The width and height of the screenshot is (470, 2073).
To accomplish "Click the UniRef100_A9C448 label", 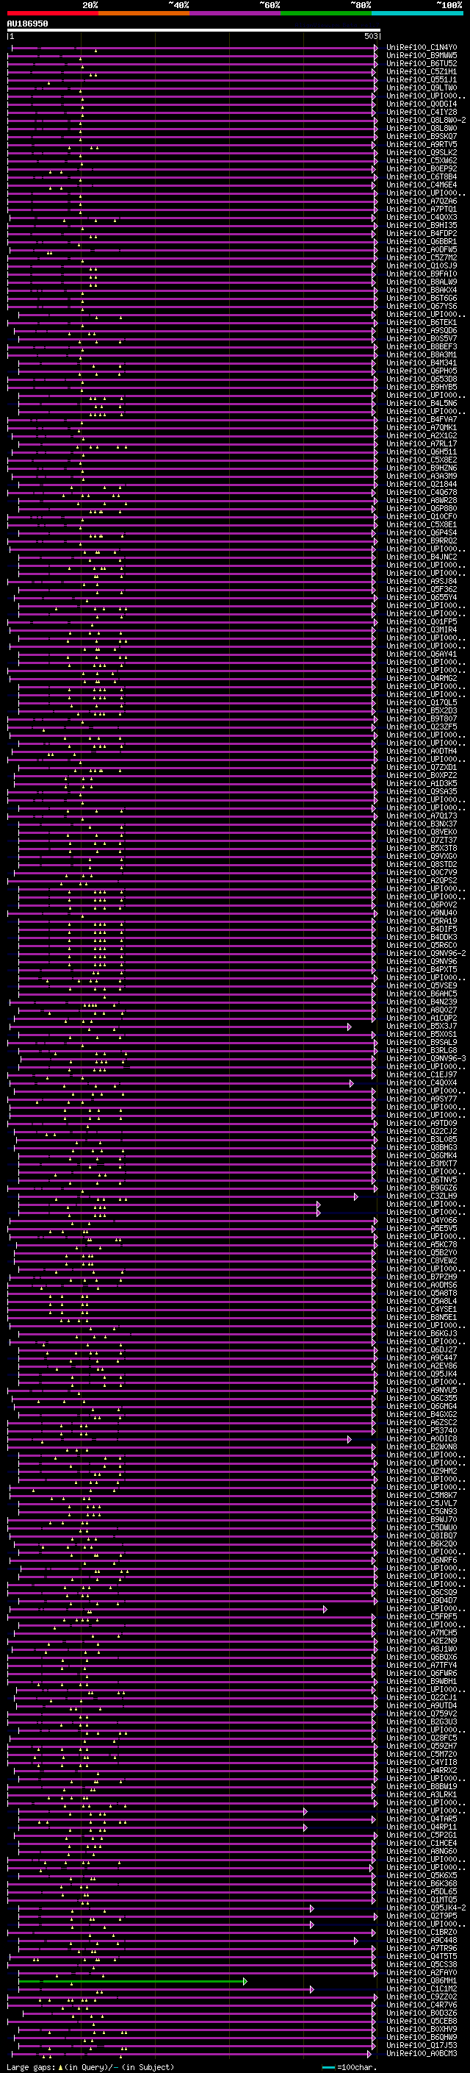I will [x=422, y=1940].
